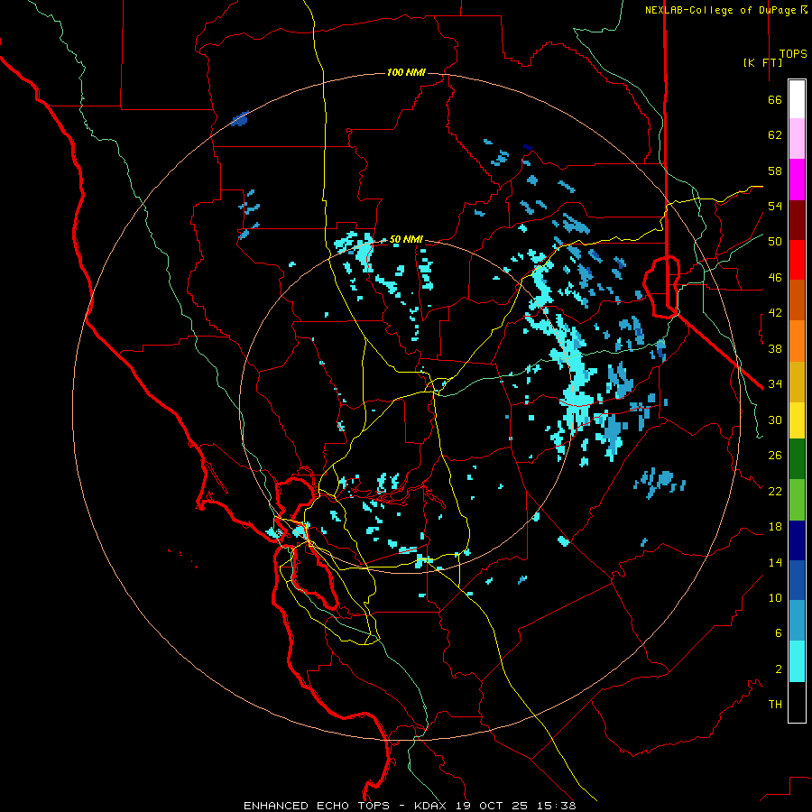The width and height of the screenshot is (812, 812).
Task: Click the 15:38 timestamp
Action: (x=556, y=806)
